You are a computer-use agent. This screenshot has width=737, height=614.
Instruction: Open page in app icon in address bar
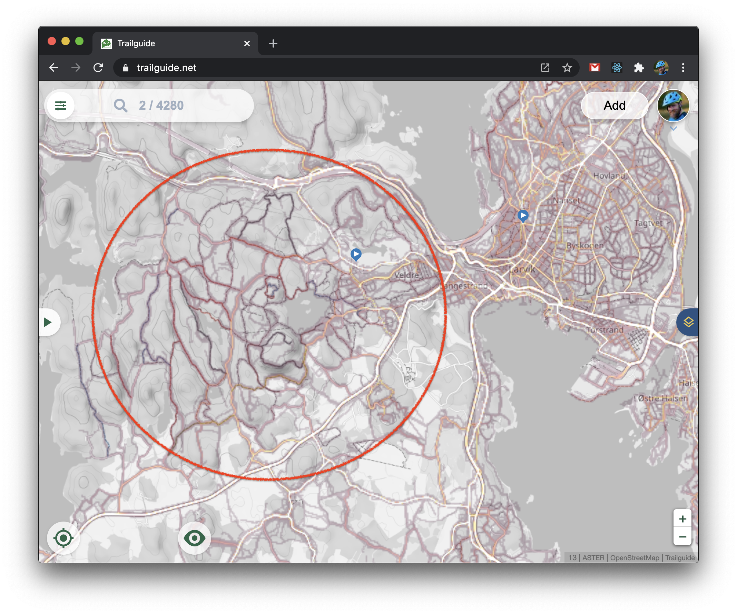pos(545,68)
